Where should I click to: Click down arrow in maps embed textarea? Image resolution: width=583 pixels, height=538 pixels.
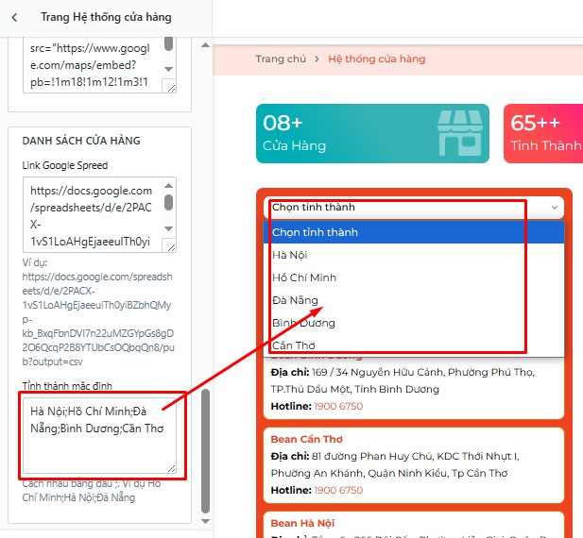(169, 69)
